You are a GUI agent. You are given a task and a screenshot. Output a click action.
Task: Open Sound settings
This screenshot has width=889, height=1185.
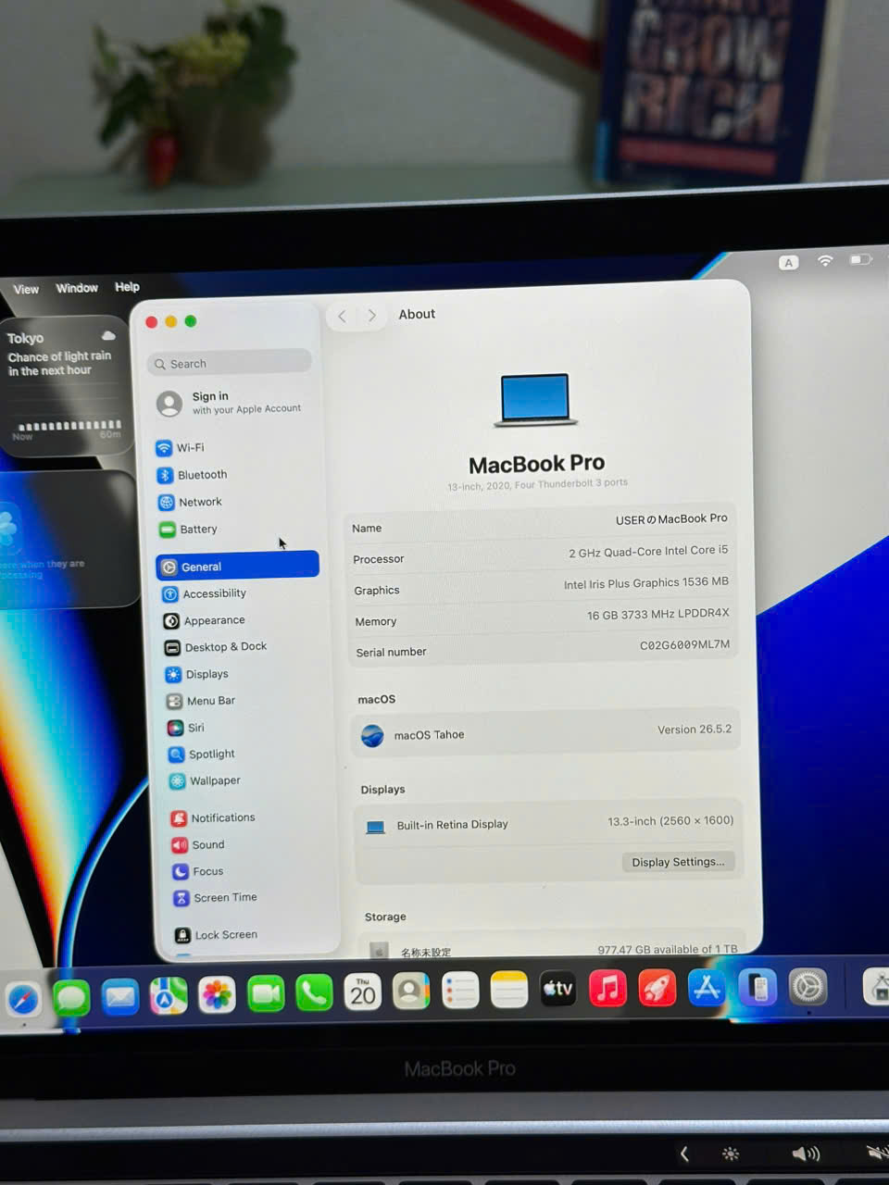tap(198, 844)
